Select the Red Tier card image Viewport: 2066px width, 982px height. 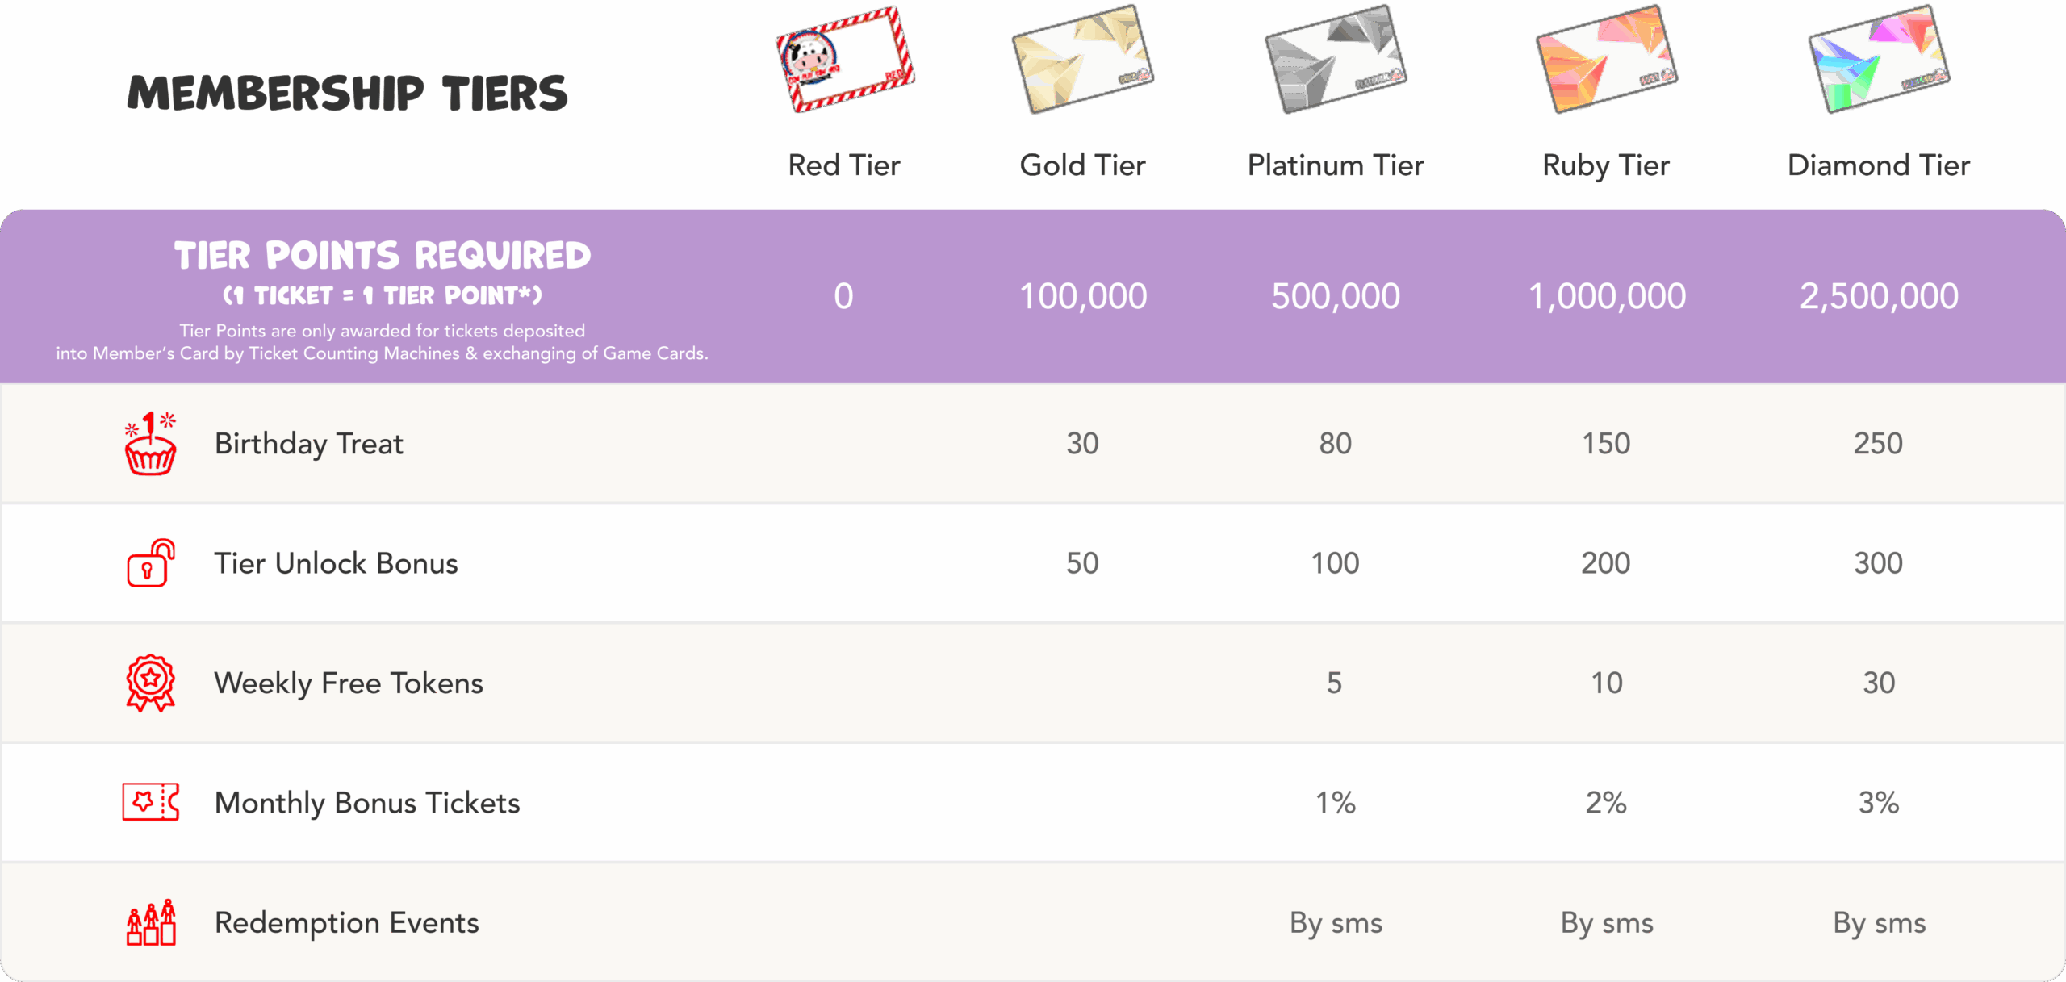845,60
